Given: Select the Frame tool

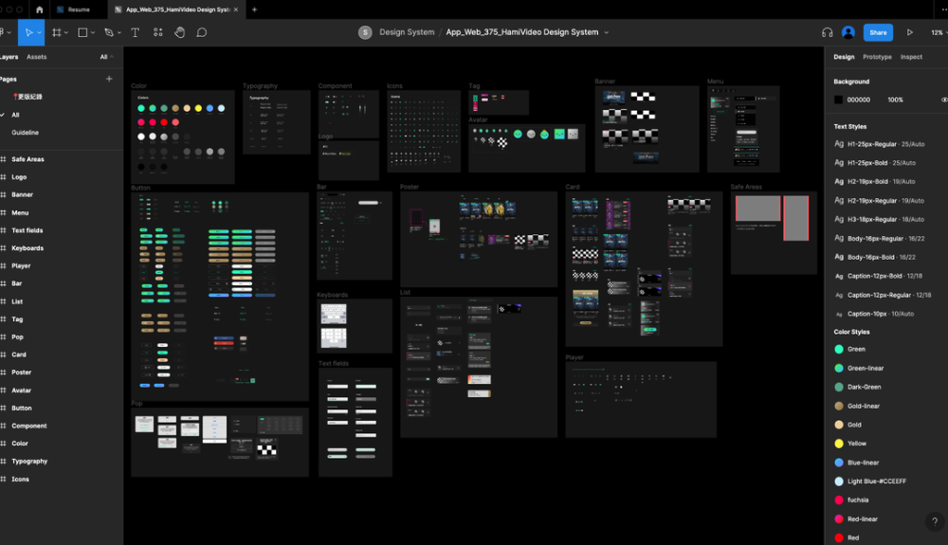Looking at the screenshot, I should coord(57,32).
